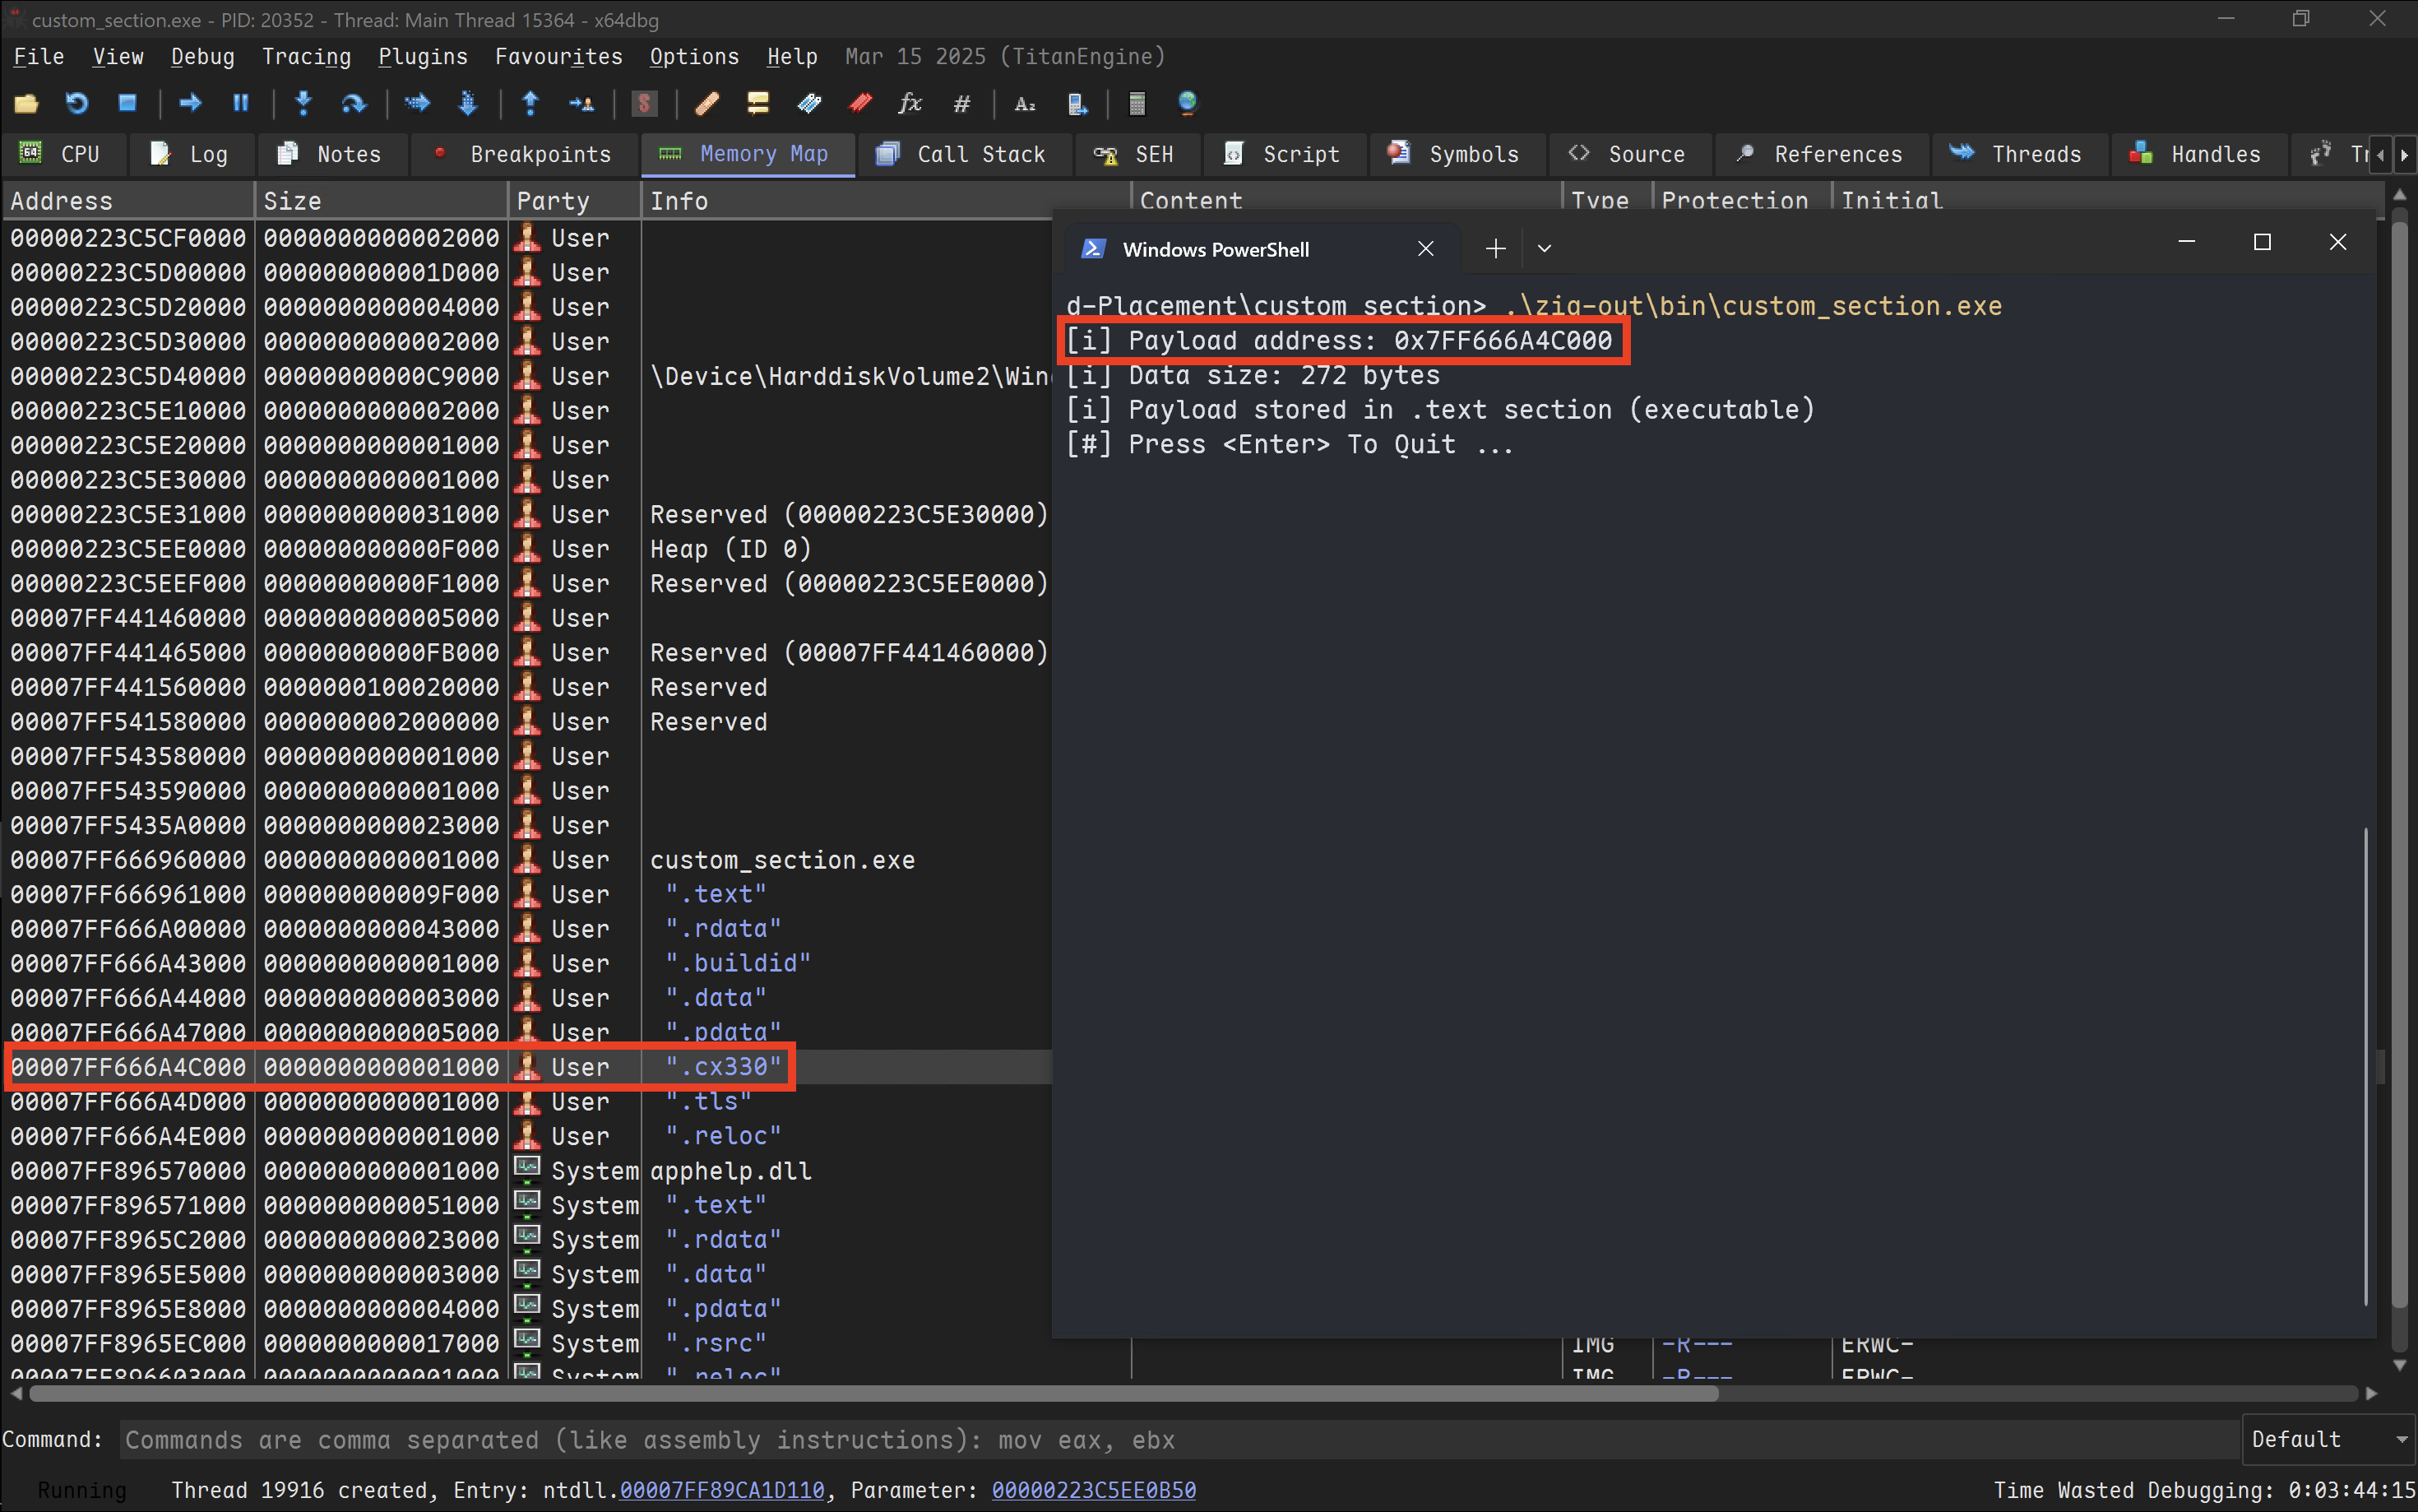Select the ".cx330" section row
Screen dimensions: 2418x1512
coord(528,1067)
